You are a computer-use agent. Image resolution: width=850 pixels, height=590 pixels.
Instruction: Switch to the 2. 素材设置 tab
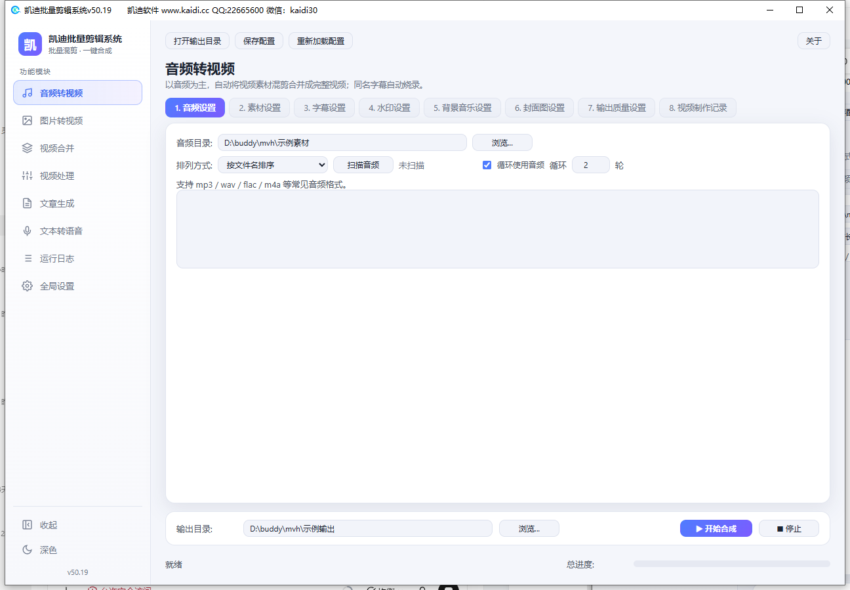(259, 108)
